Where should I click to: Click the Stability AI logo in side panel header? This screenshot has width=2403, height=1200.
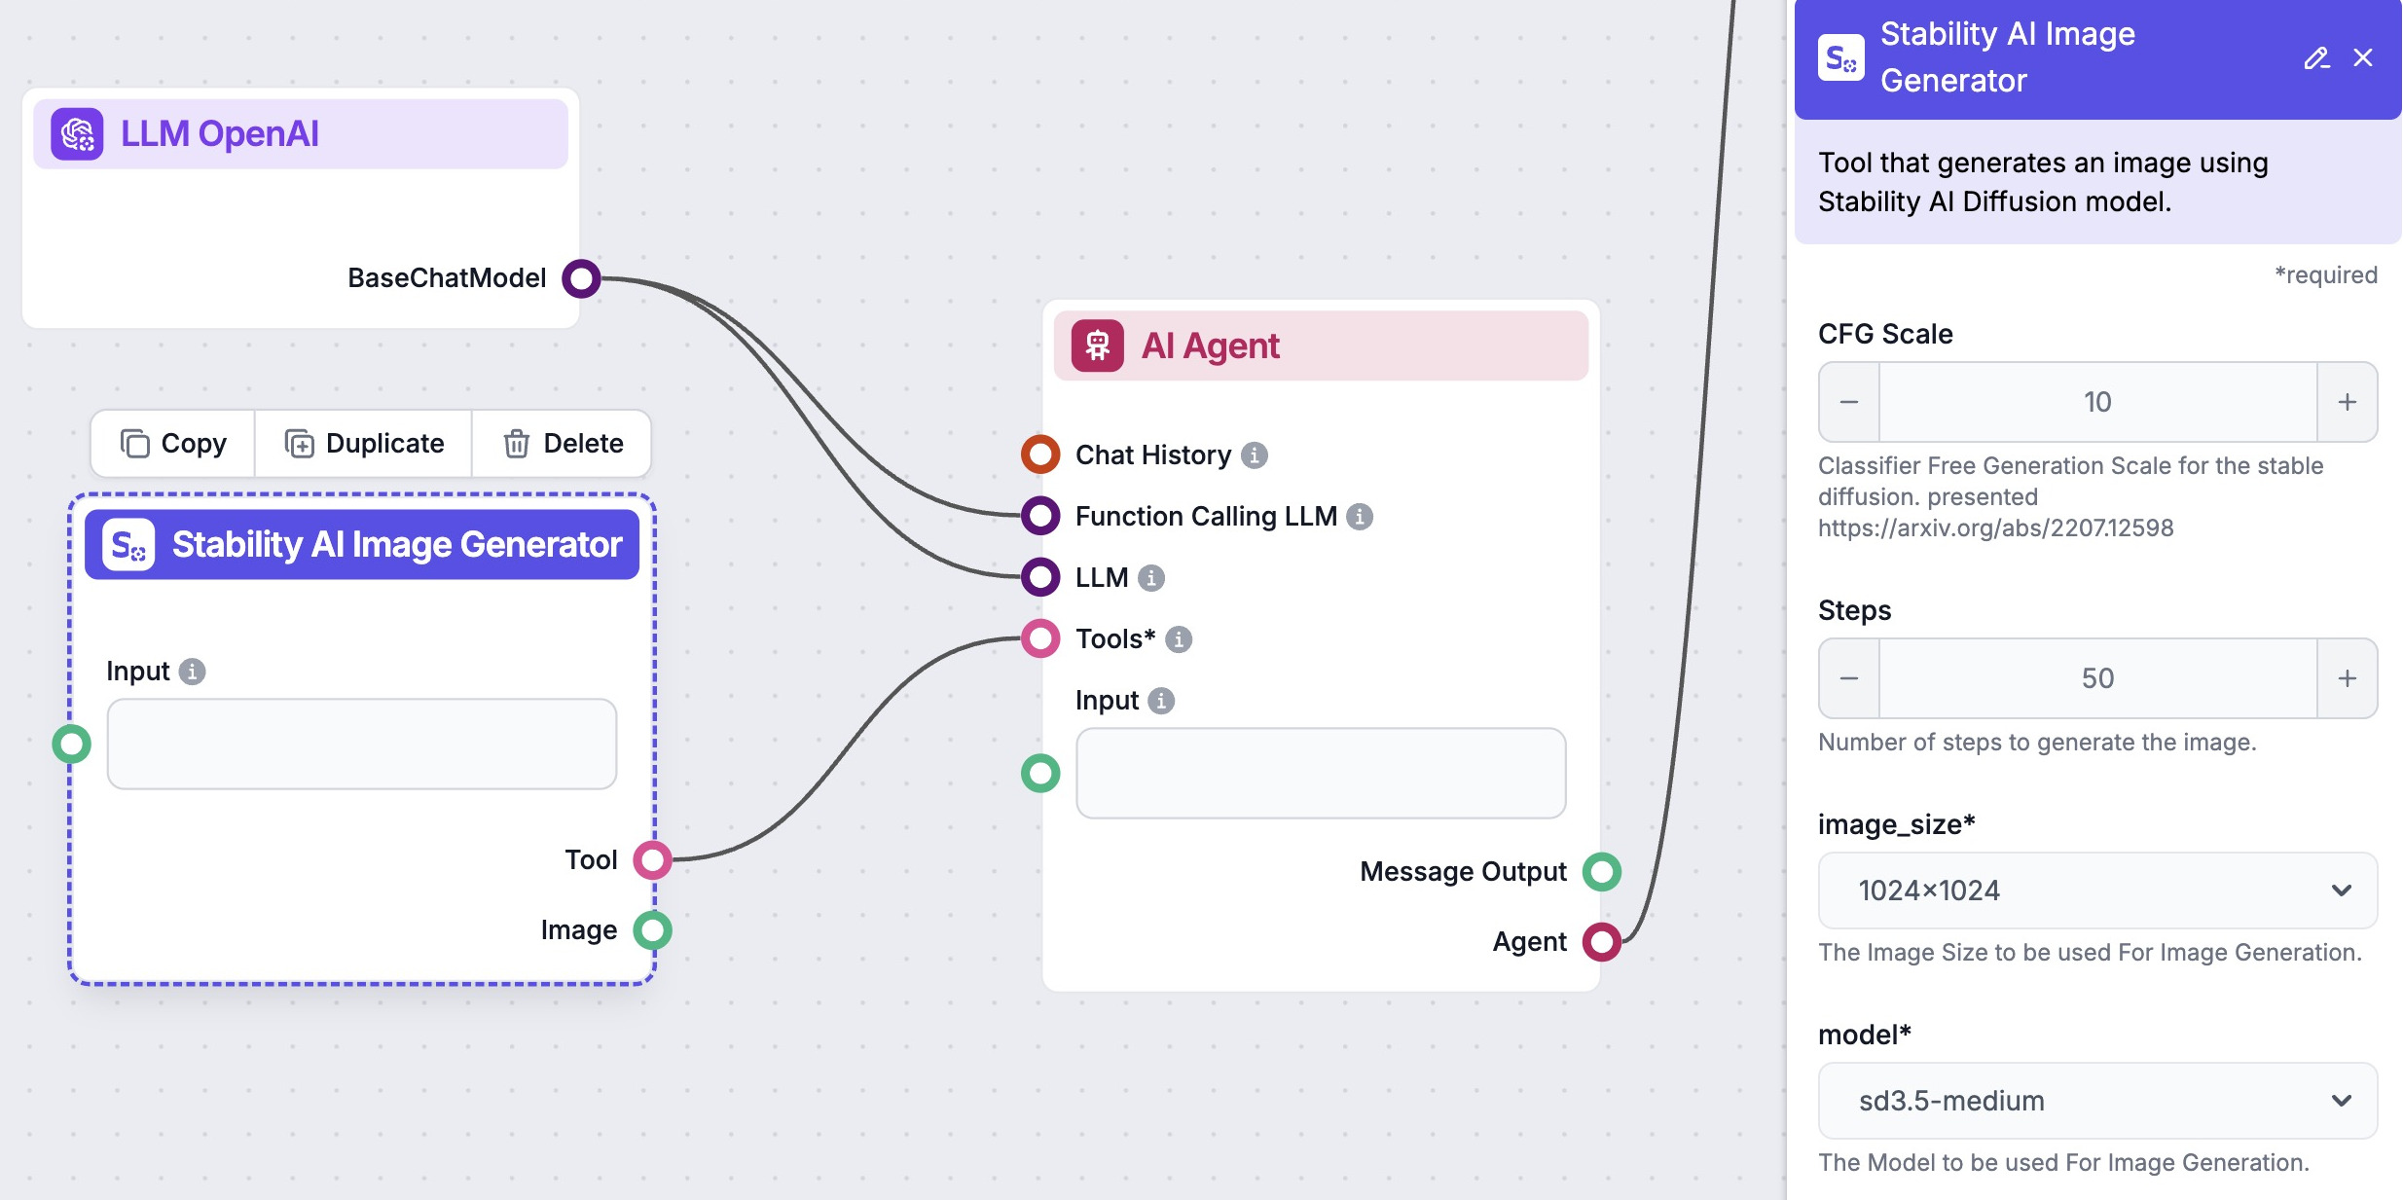1840,57
